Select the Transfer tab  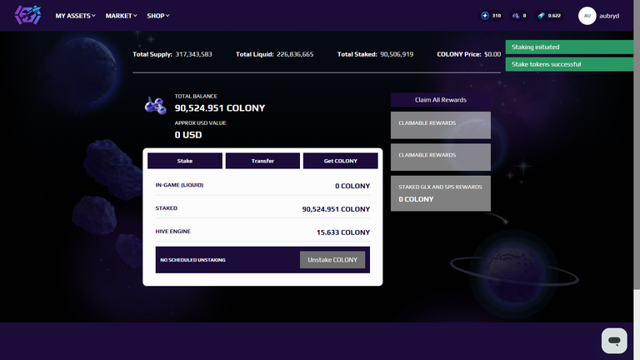[262, 161]
